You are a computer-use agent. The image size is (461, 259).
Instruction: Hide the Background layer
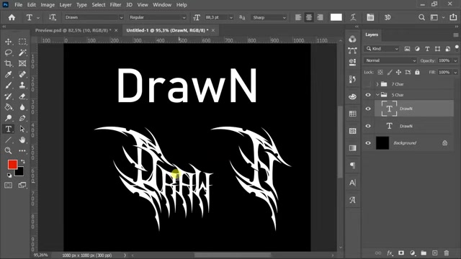click(368, 143)
